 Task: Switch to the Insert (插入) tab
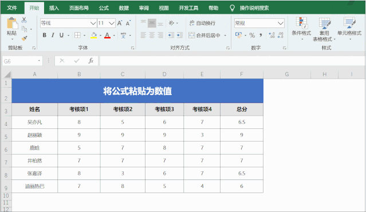(x=54, y=8)
